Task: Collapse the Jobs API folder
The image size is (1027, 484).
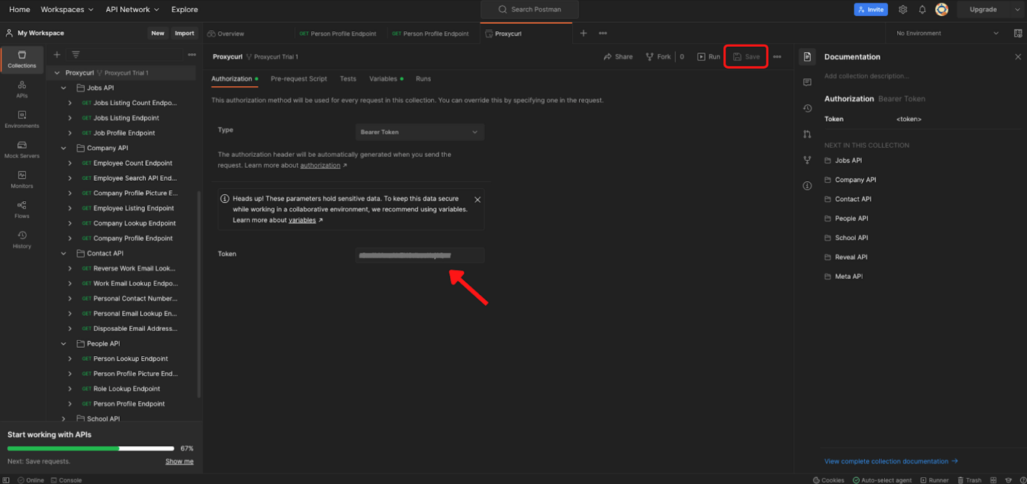Action: [63, 88]
